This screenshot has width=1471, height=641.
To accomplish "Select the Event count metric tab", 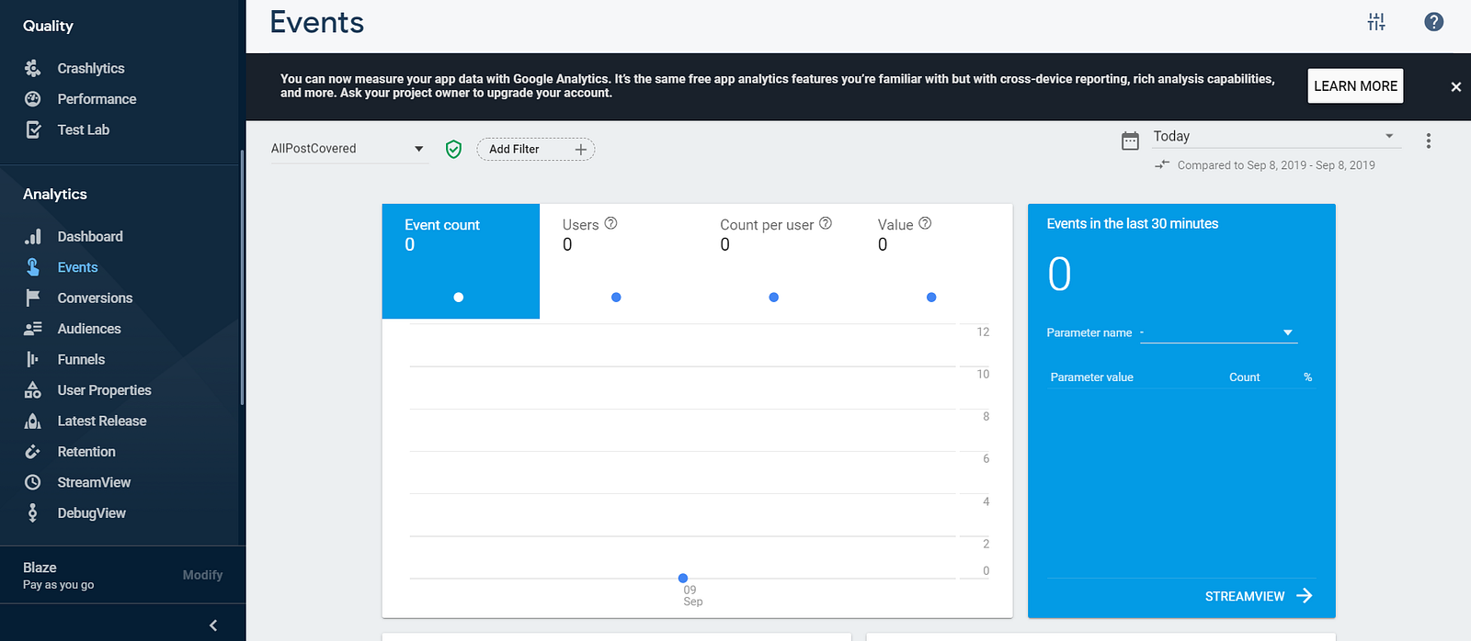I will 461,261.
